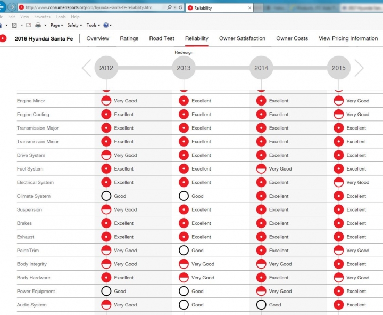Click 2013 Brakes Excellent icon
Screen dimensions: 383x315
[184, 223]
